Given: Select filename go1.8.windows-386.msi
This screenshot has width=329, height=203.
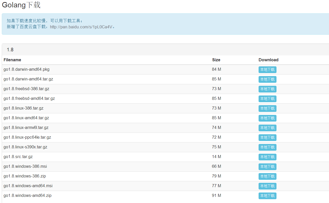Looking at the screenshot, I should pos(25,166).
